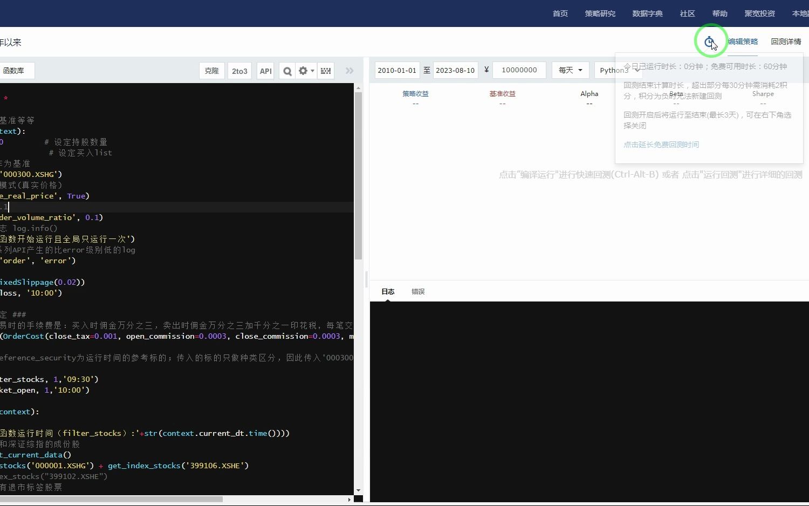The height and width of the screenshot is (506, 809).
Task: Open the API reference button
Action: [x=265, y=71]
